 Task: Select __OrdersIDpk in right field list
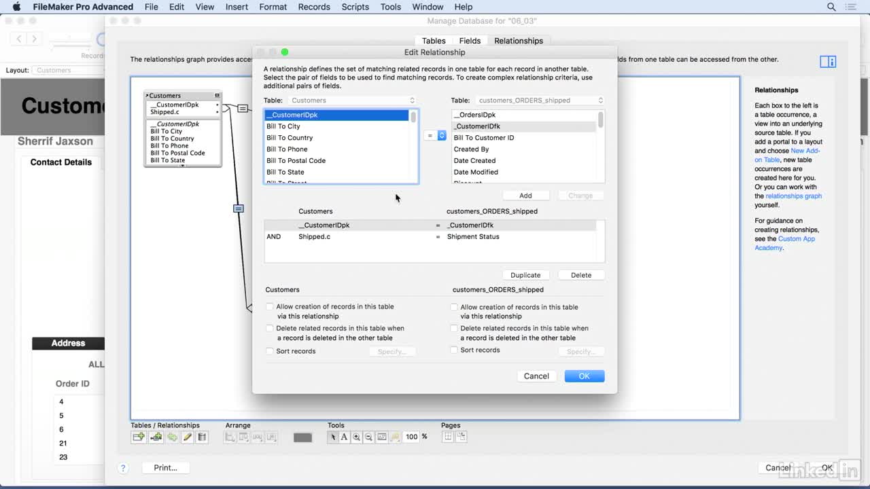pos(524,115)
